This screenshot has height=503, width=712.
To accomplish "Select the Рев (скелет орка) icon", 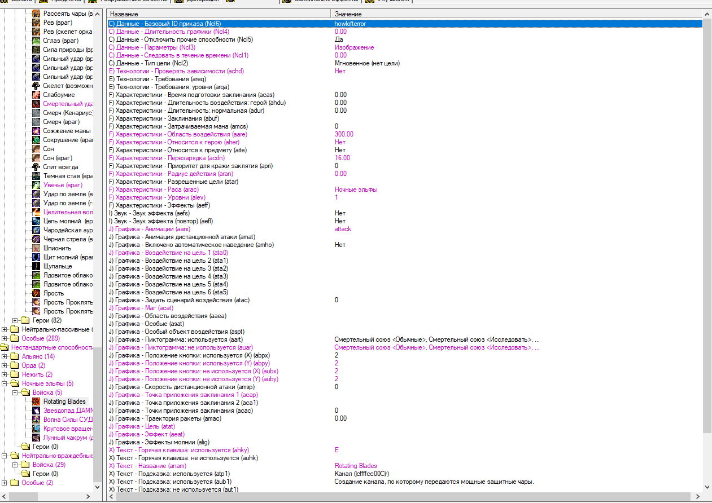I will 36,32.
